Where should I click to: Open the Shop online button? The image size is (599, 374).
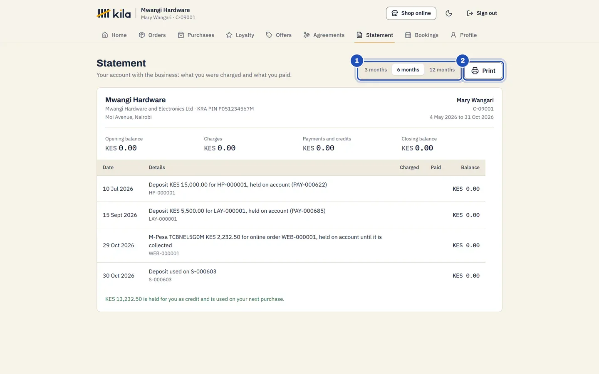411,13
